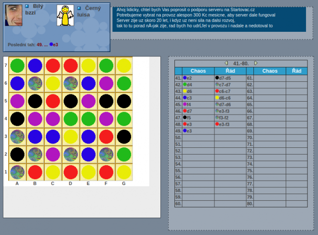Select yellow piece at D3
Image resolution: width=318 pixels, height=235 pixels.
pyautogui.click(x=70, y=137)
